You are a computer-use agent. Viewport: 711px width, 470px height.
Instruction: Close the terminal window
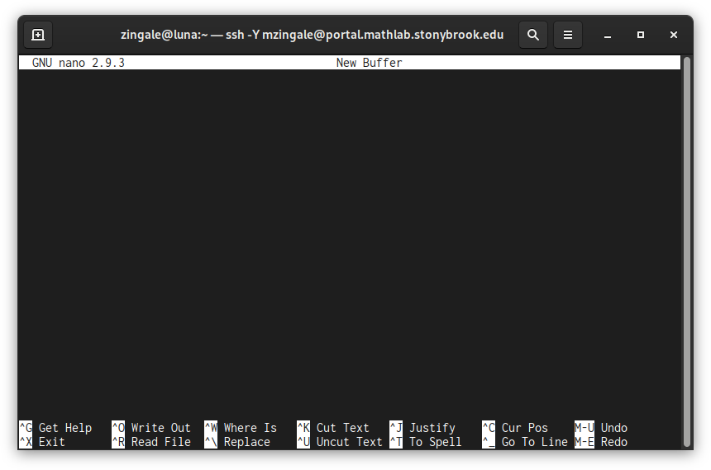coord(674,35)
